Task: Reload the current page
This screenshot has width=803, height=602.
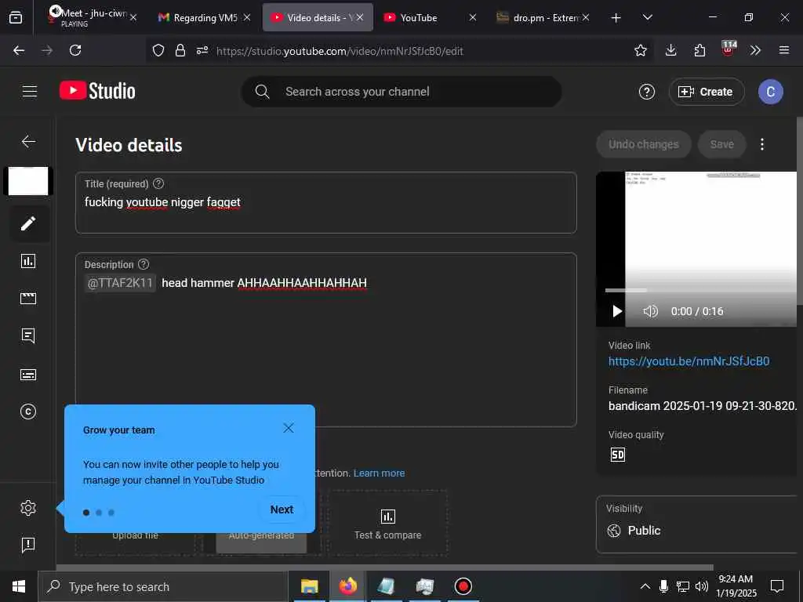Action: point(75,50)
